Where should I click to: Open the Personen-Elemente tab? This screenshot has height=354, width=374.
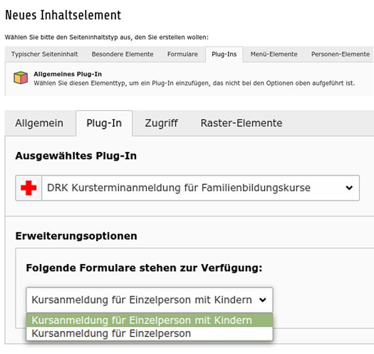(x=340, y=54)
